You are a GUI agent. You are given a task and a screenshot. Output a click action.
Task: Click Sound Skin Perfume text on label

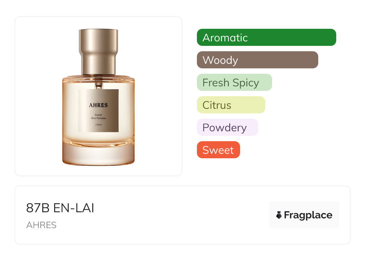98,117
